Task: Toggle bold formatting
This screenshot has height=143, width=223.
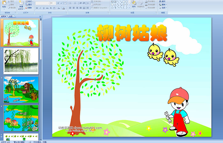Action: point(36,8)
